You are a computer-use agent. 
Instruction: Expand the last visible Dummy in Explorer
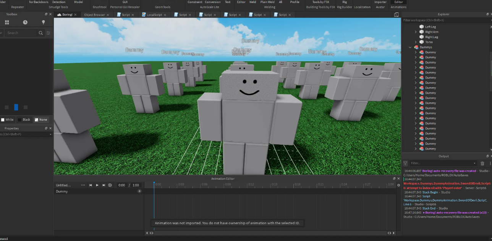(416, 149)
